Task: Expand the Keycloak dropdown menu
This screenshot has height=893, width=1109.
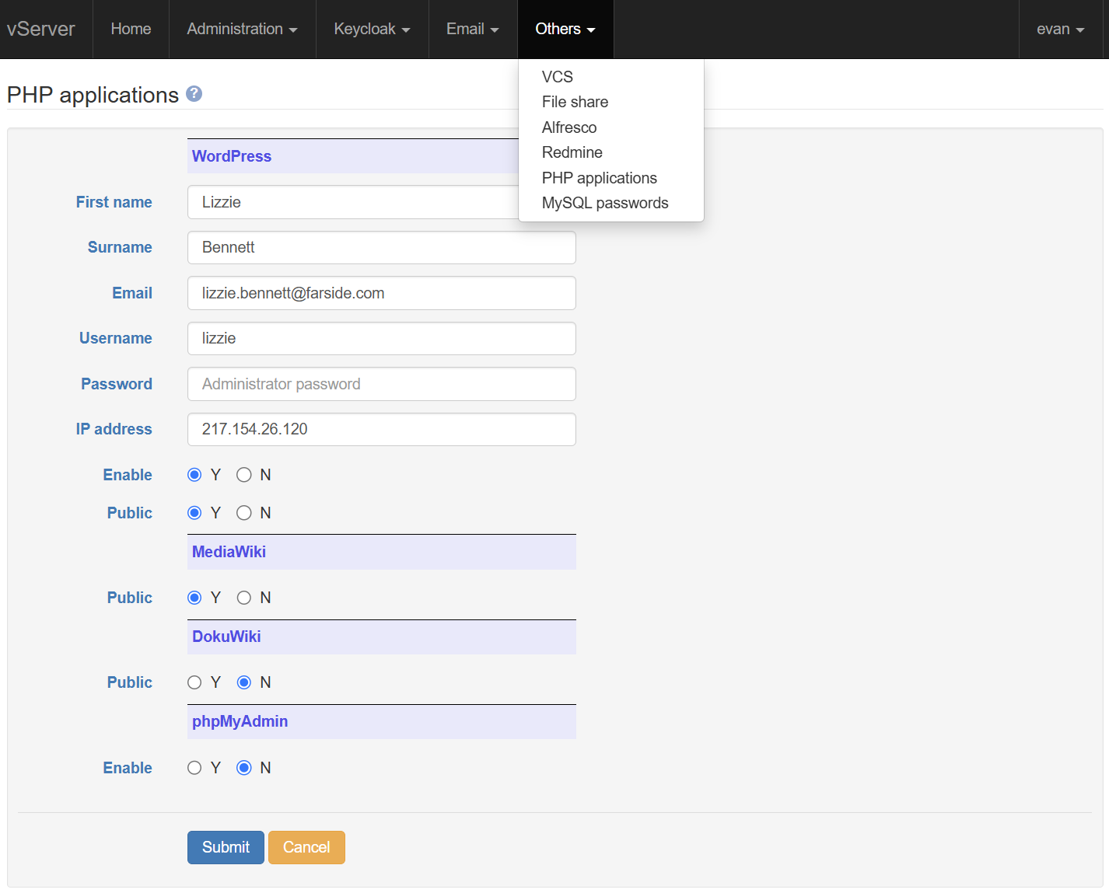Action: [x=372, y=29]
